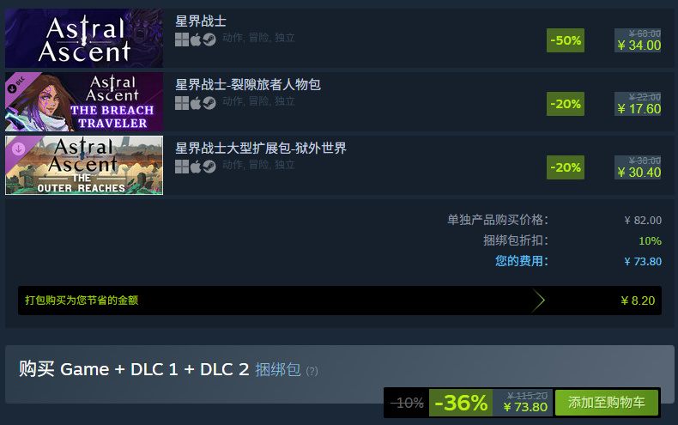Click -36% bundle discount badge

click(461, 403)
